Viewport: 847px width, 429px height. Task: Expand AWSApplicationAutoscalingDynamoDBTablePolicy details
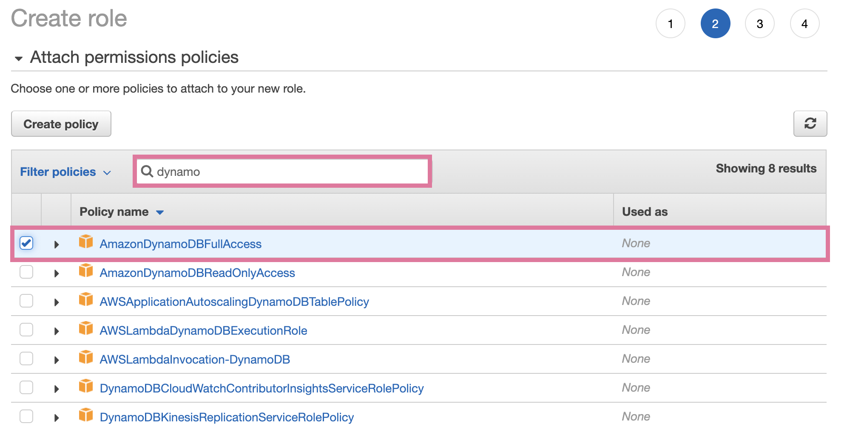pos(57,302)
